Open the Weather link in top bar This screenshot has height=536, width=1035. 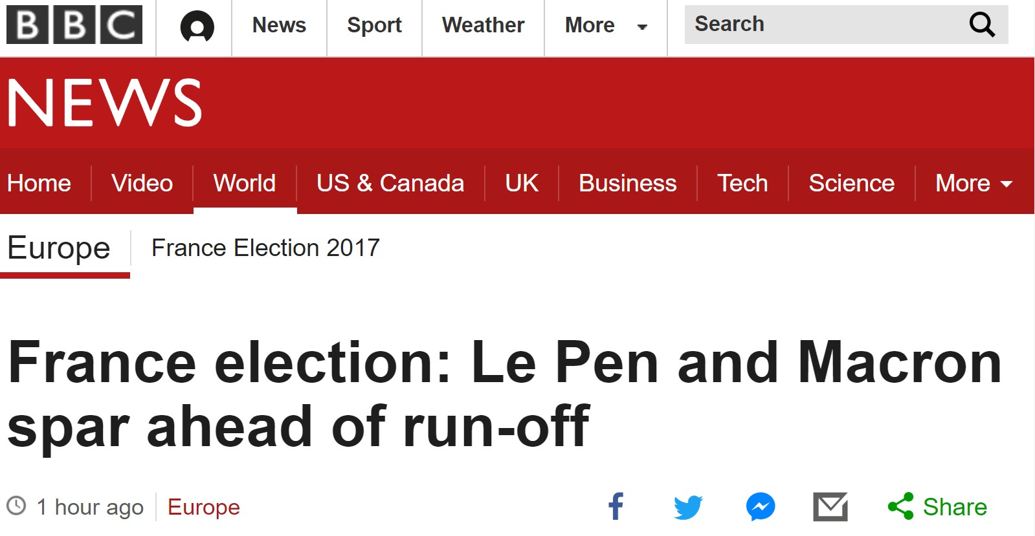(x=483, y=25)
